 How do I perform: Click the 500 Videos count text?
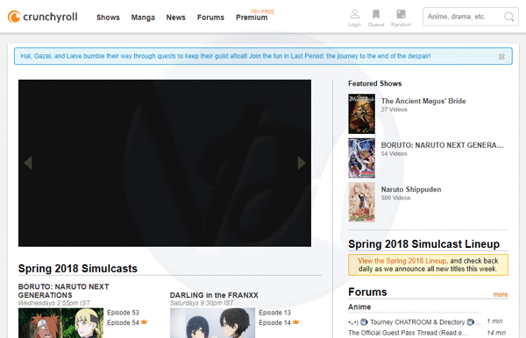pos(395,198)
